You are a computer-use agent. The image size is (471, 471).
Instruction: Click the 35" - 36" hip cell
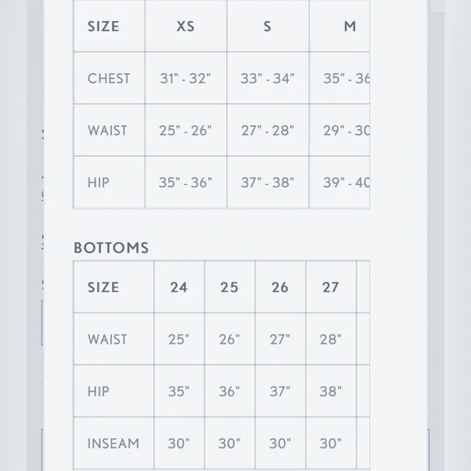pos(185,183)
